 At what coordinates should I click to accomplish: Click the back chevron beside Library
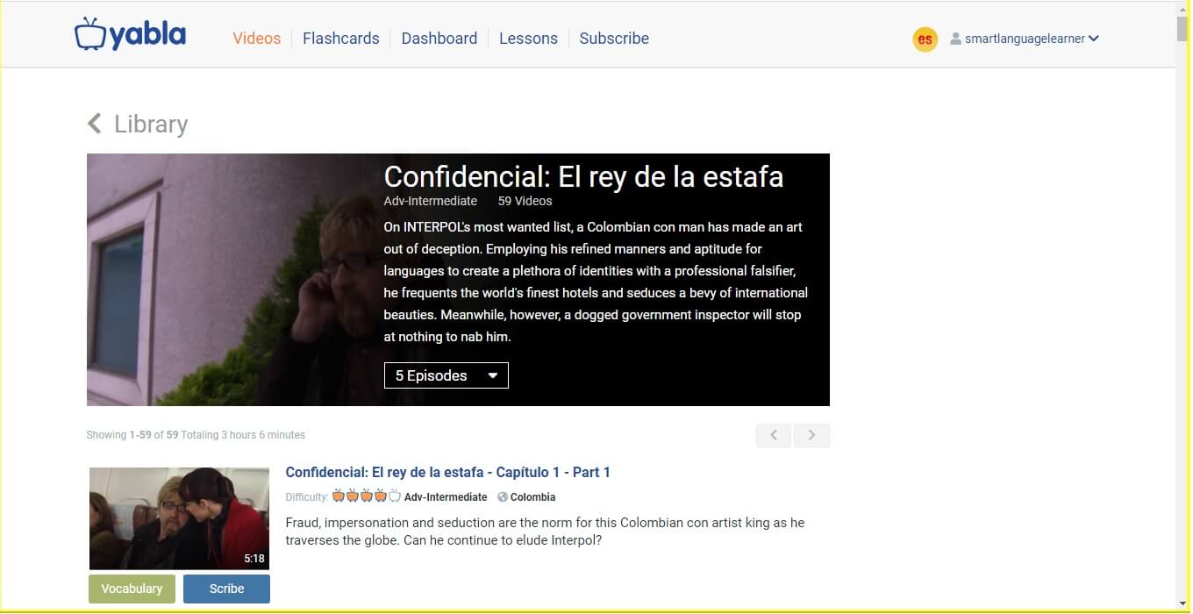tap(95, 124)
